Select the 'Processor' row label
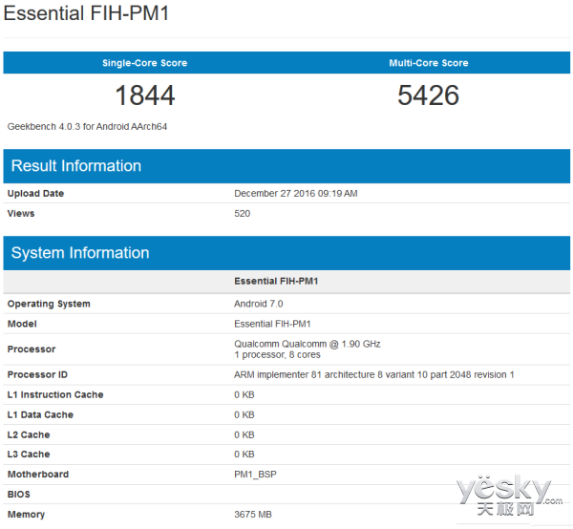The image size is (573, 529). point(32,349)
